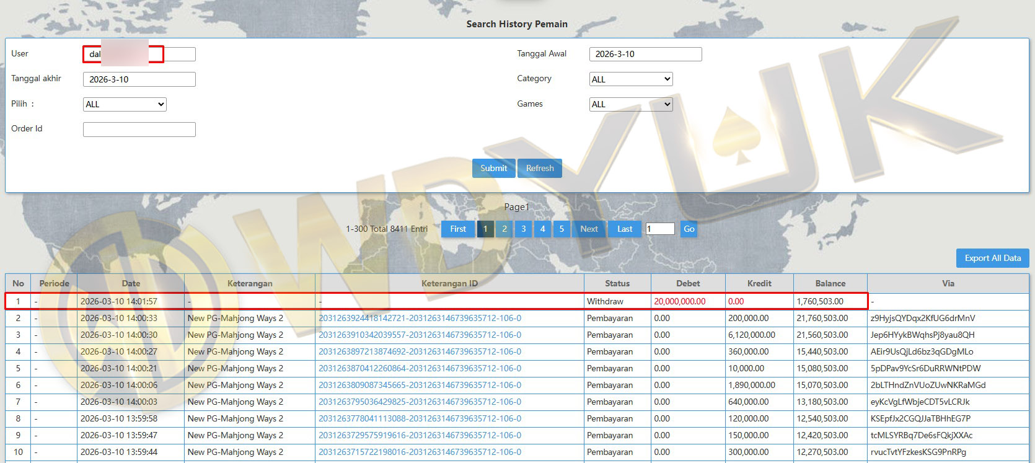
Task: Edit the Tanggal Awal date field
Action: (645, 54)
